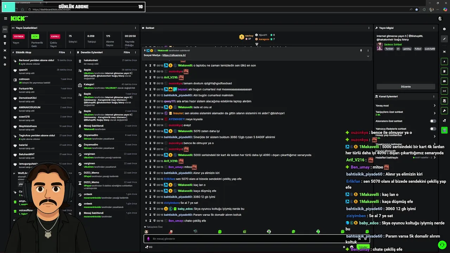Click the YAYINDA live status badge
450x253 pixels.
pos(19,36)
